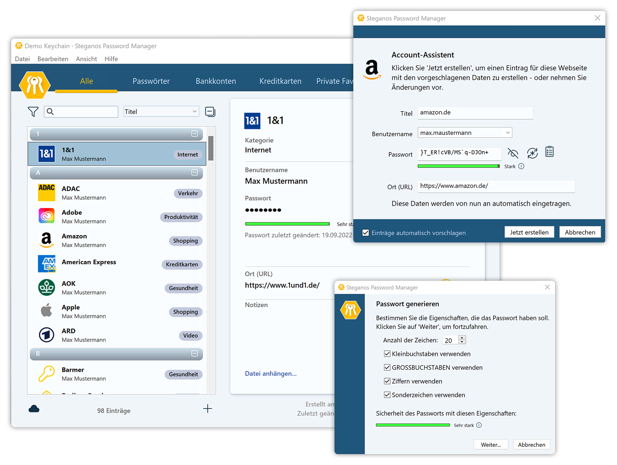Click the Titel field amazon.de
The height and width of the screenshot is (465, 617).
(x=475, y=112)
